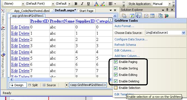187x100 pixels.
Task: Expand the alignment dropdown arrow
Action: click(115, 4)
